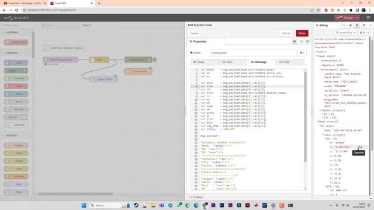Screen dimensions: 374x210
Task: Collapse the environment object in debug
Action: [320, 69]
